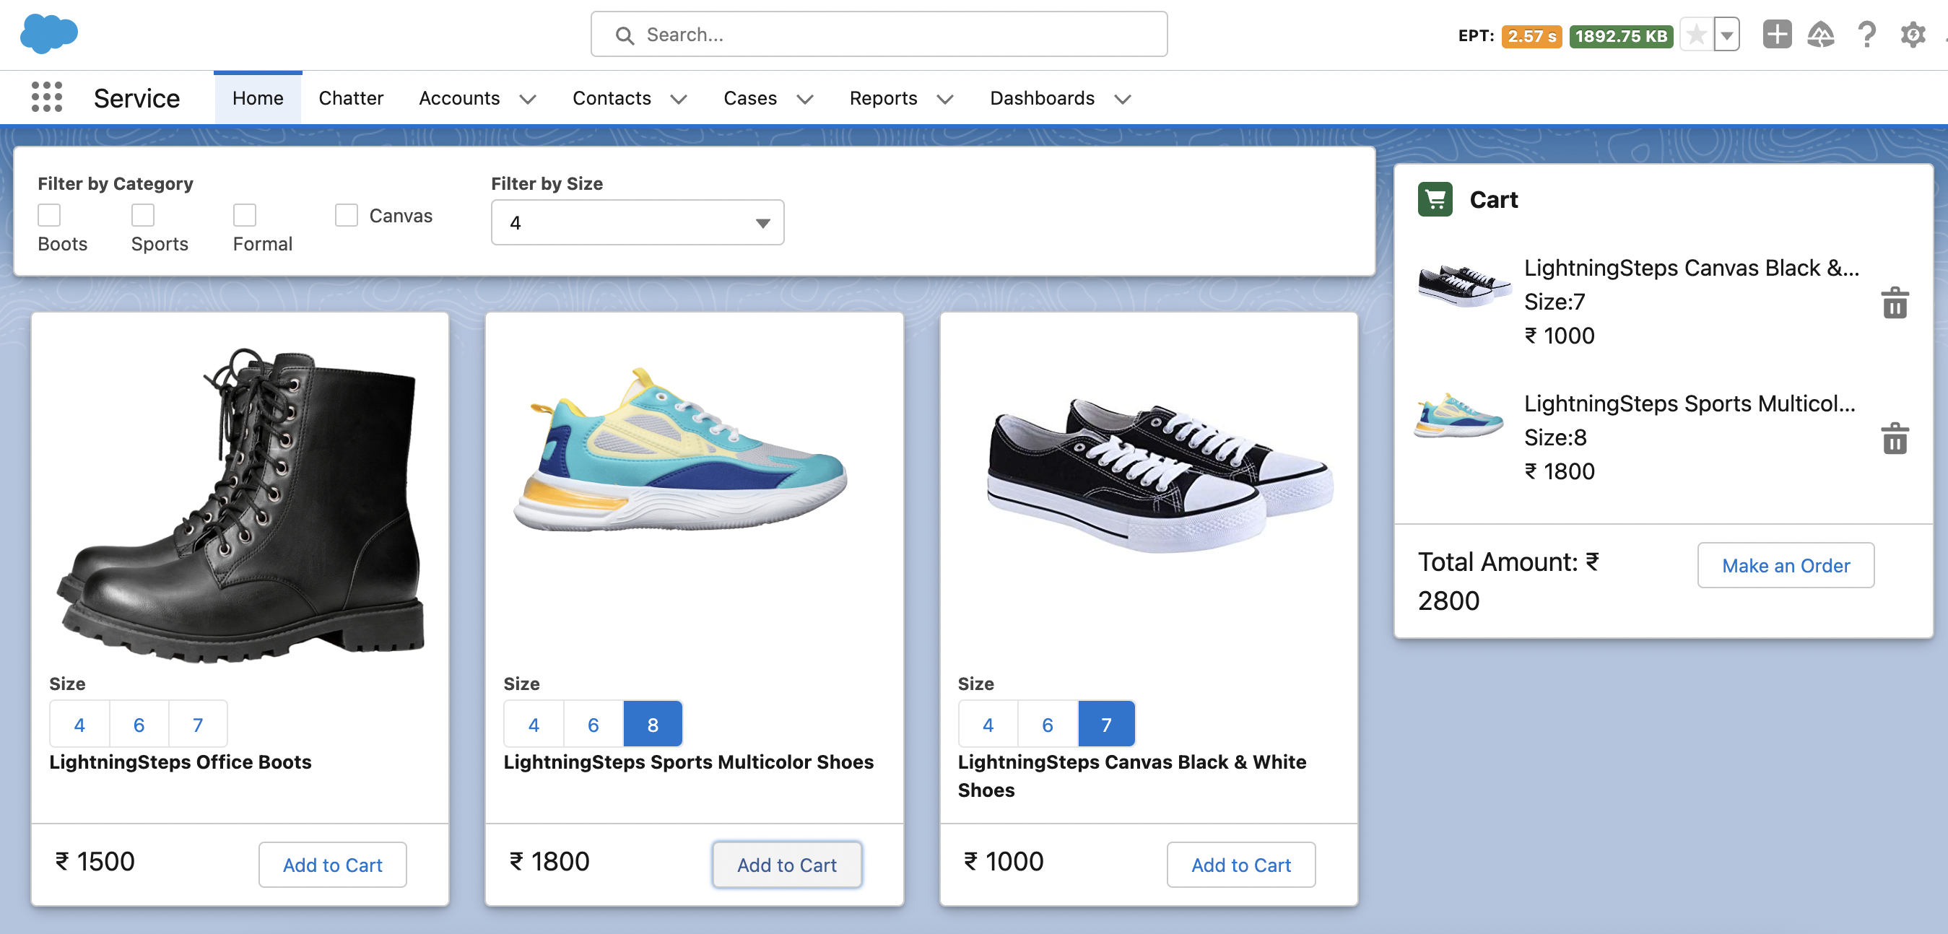Remove LightningSteps Canvas shoes from cart

(x=1895, y=302)
